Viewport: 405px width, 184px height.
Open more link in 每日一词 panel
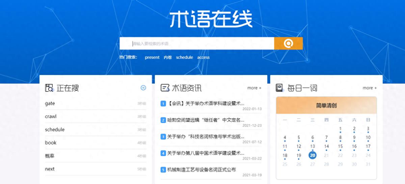pos(370,88)
